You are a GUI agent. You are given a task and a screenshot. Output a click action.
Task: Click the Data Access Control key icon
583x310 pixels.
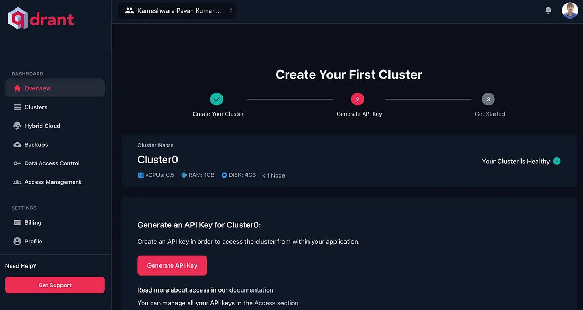click(x=17, y=163)
